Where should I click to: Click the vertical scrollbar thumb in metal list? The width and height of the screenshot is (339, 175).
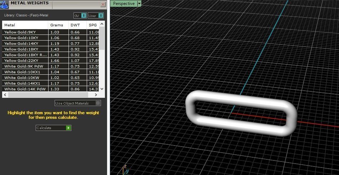[102, 38]
